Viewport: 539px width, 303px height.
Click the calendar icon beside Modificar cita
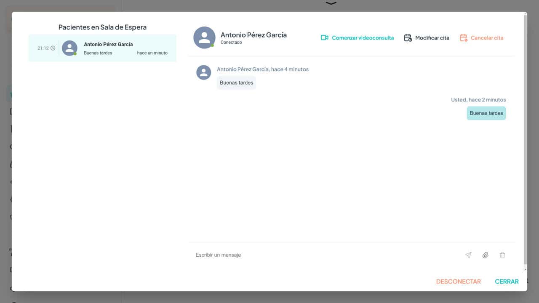[408, 38]
